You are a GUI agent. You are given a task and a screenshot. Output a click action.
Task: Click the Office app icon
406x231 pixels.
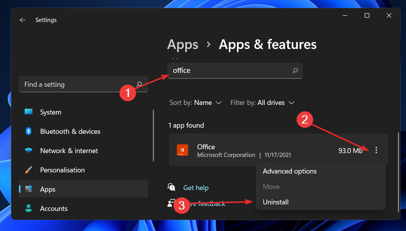click(182, 150)
